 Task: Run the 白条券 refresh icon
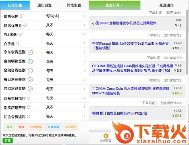(18, 43)
